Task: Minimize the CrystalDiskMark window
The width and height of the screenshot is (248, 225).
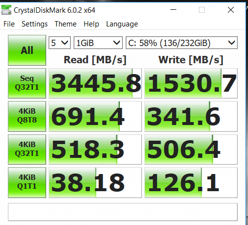Action: 173,10
